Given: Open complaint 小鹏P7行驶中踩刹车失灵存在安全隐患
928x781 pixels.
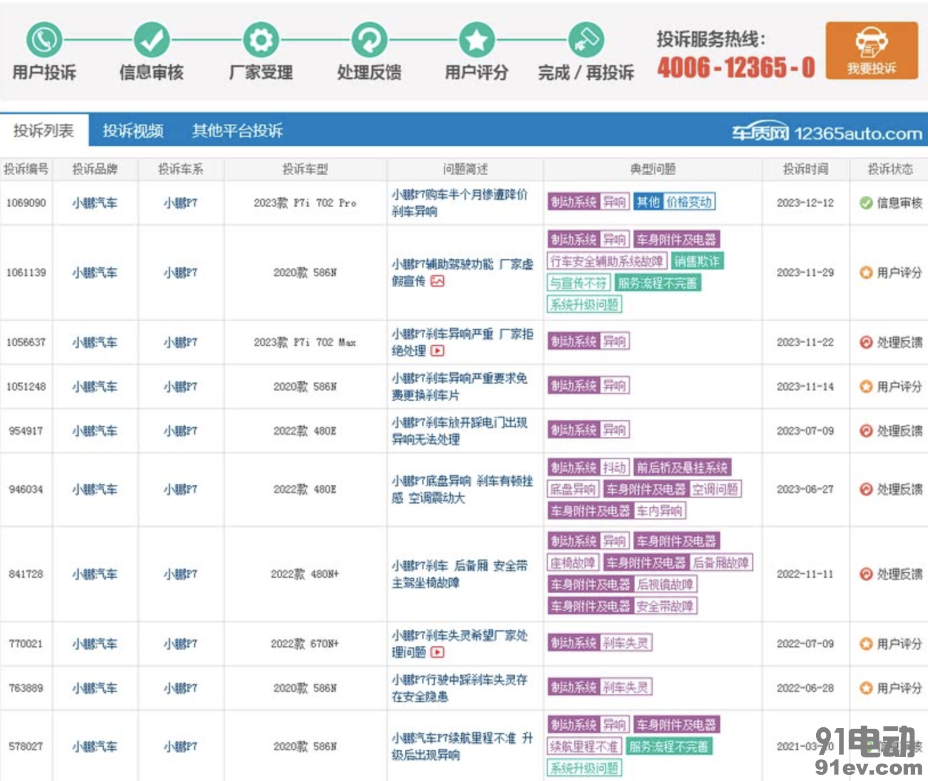Looking at the screenshot, I should pos(459,688).
